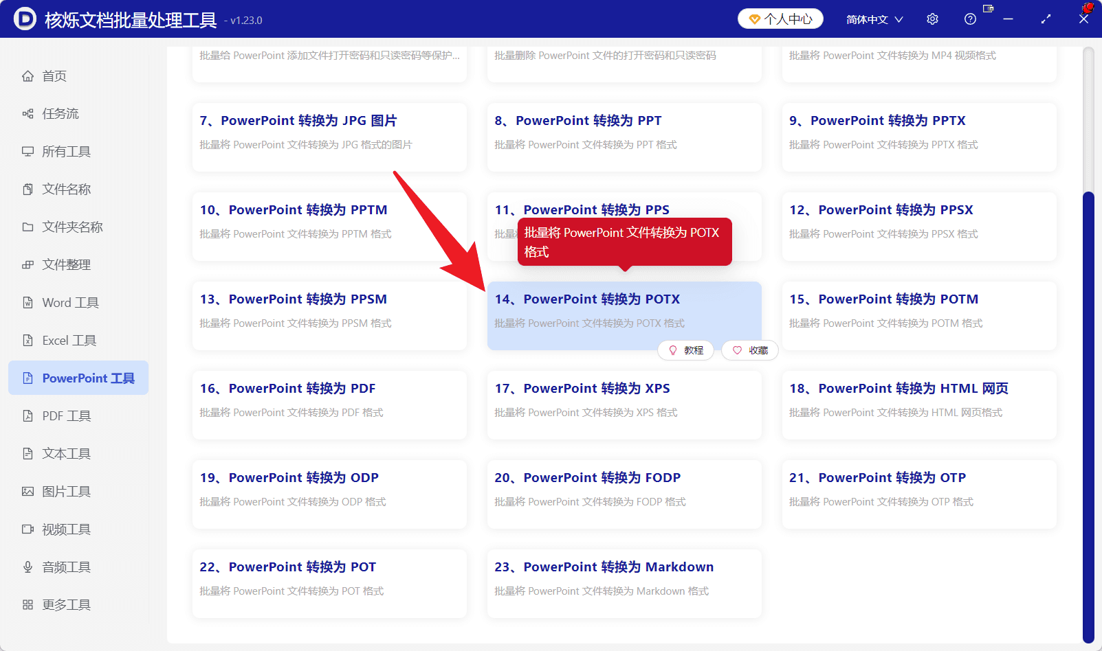Open 任务流 in the sidebar
Viewport: 1102px width, 651px height.
pyautogui.click(x=78, y=114)
